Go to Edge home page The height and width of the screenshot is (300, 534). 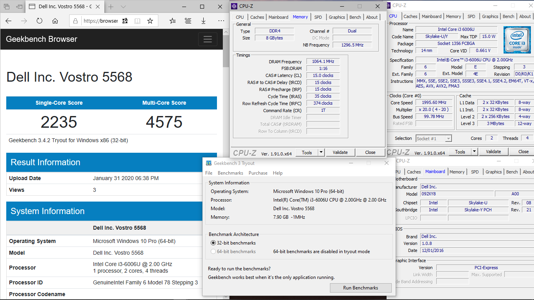click(x=55, y=21)
